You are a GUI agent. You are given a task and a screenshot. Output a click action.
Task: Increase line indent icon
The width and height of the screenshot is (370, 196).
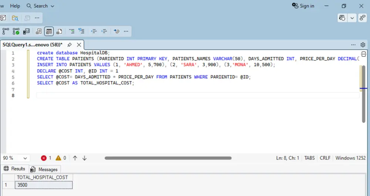pyautogui.click(x=104, y=31)
